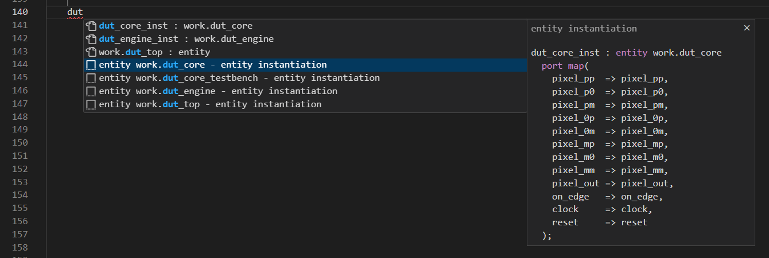Click the icon beside dut_core_inst suggestion
The width and height of the screenshot is (769, 258).
tap(91, 26)
